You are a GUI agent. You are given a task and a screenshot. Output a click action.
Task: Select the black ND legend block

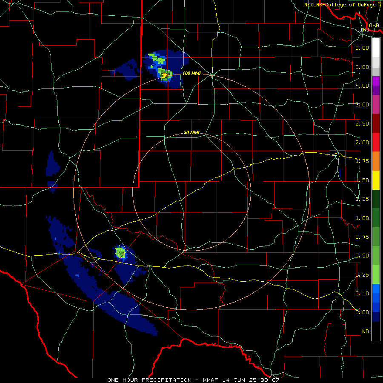click(x=376, y=331)
